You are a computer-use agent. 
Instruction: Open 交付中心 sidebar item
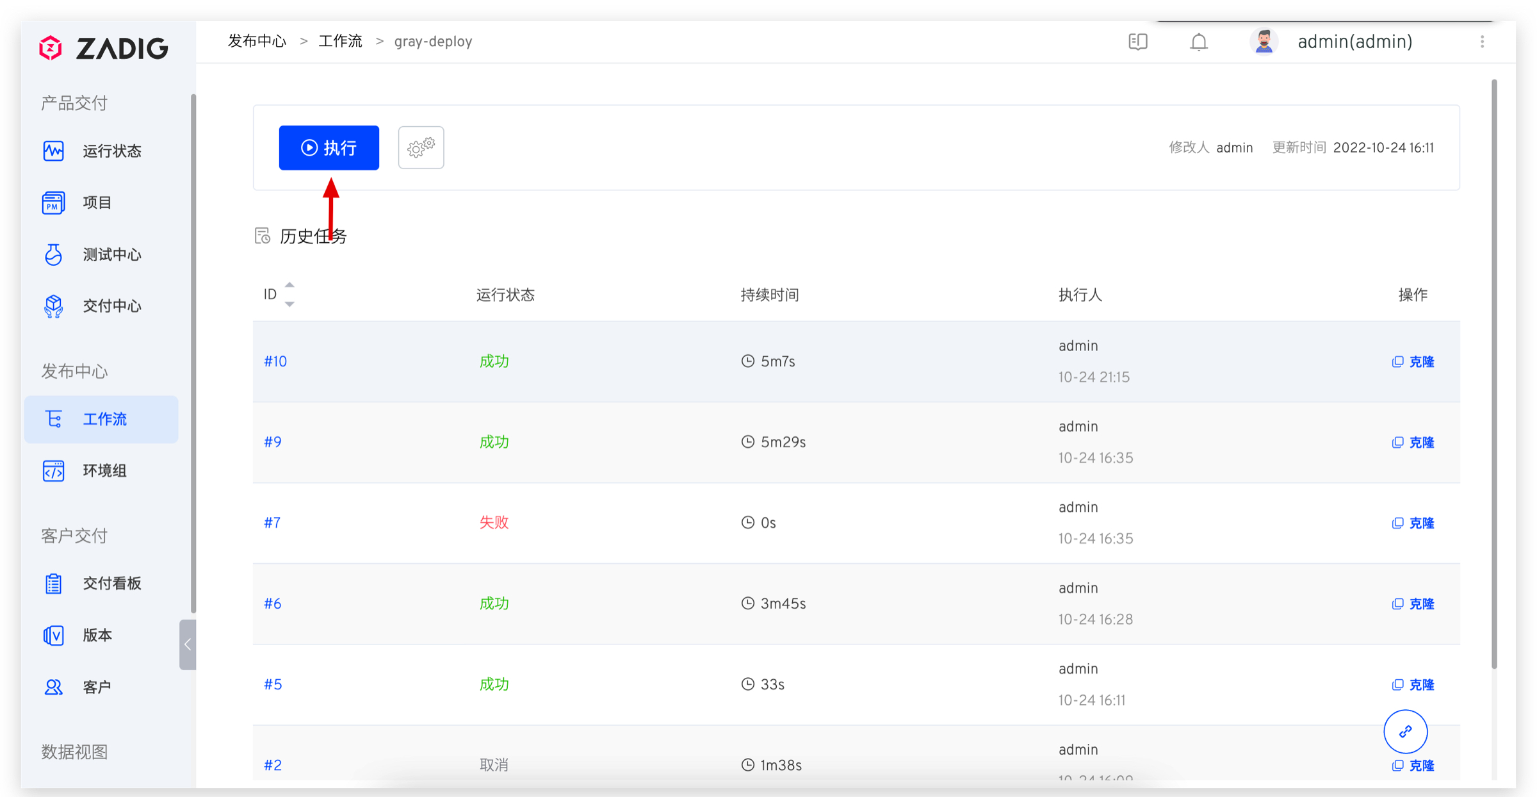pyautogui.click(x=111, y=306)
